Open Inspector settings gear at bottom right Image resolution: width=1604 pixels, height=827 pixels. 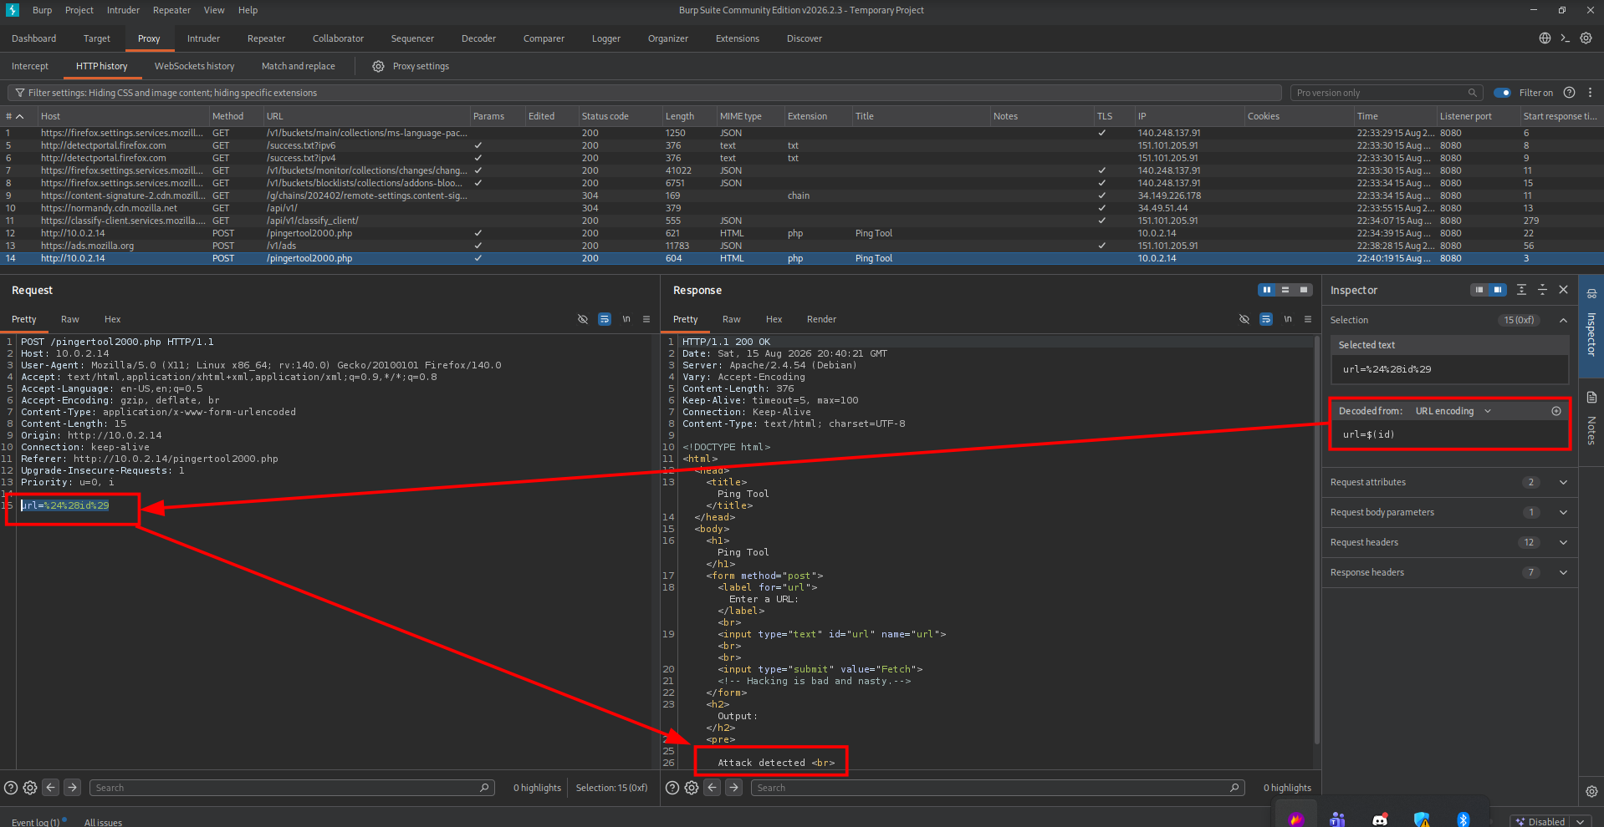(x=1591, y=791)
